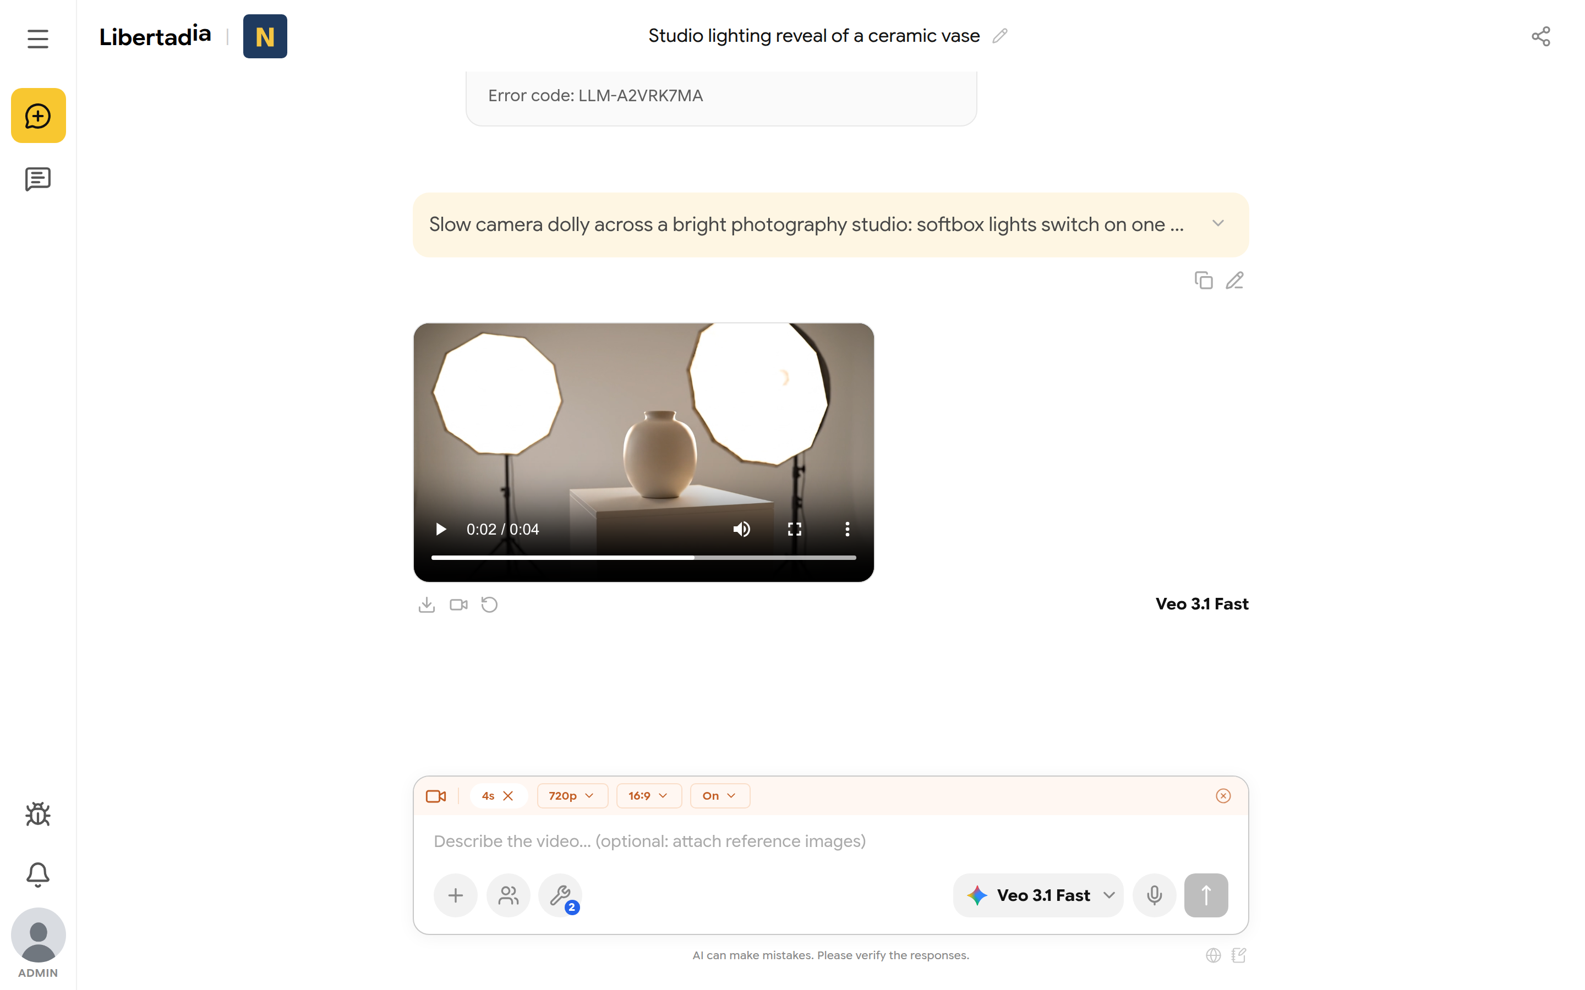The image size is (1585, 990).
Task: Focus the Describe the video input
Action: [x=830, y=841]
